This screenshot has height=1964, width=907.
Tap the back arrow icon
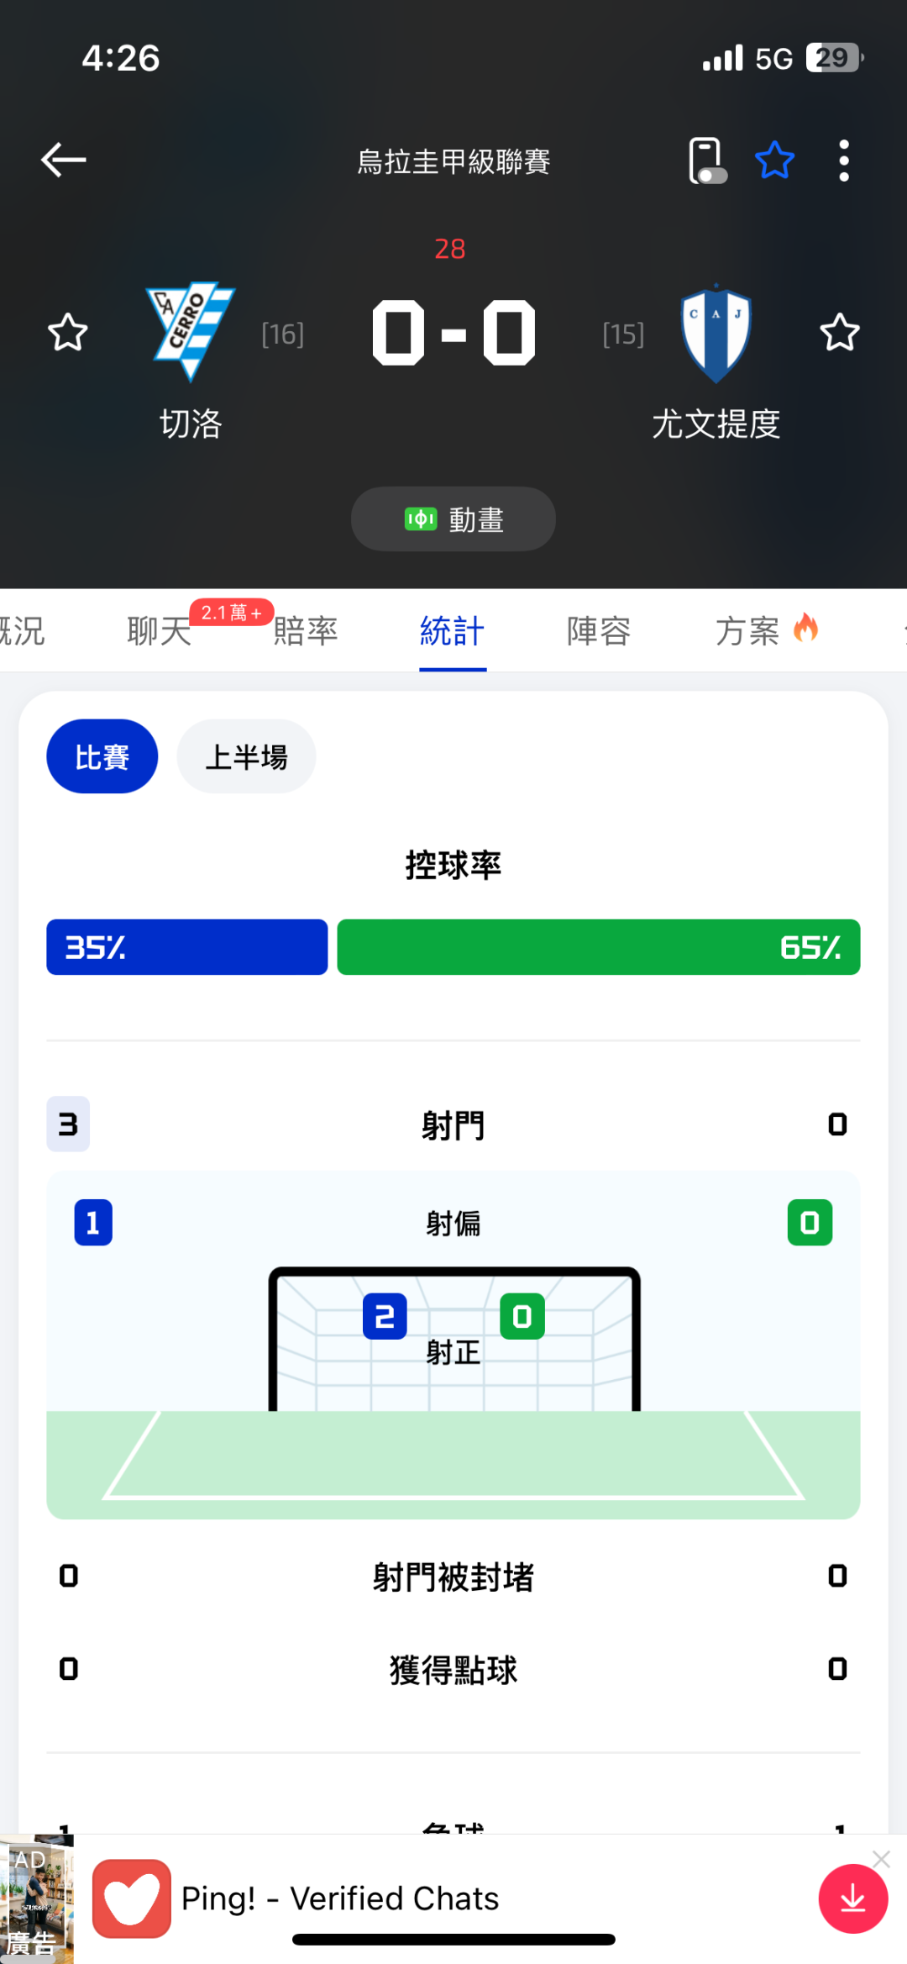[64, 160]
